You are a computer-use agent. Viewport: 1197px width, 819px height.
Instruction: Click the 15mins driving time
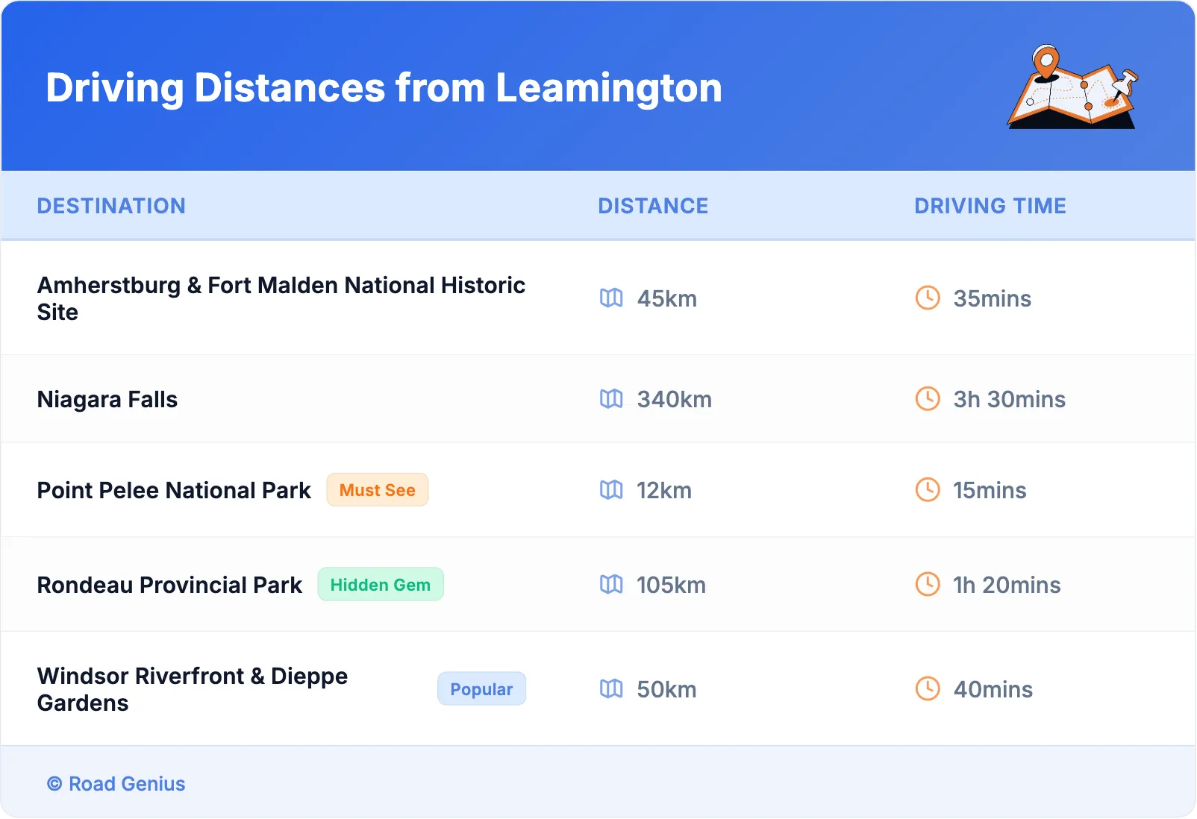990,490
